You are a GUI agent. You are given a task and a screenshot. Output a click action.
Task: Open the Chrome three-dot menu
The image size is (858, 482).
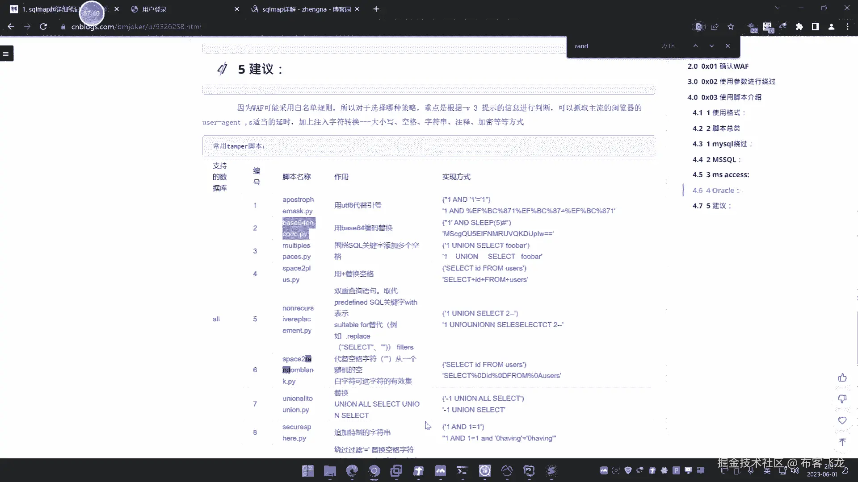tap(847, 27)
